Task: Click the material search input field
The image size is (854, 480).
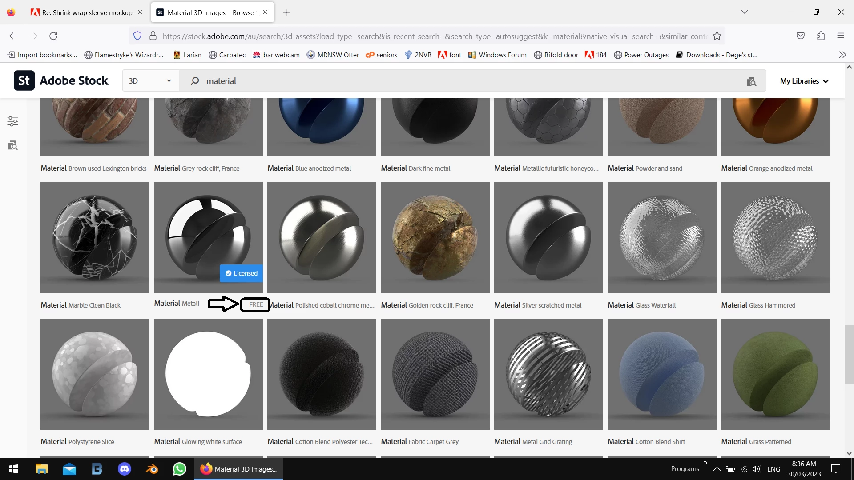Action: pyautogui.click(x=445, y=81)
